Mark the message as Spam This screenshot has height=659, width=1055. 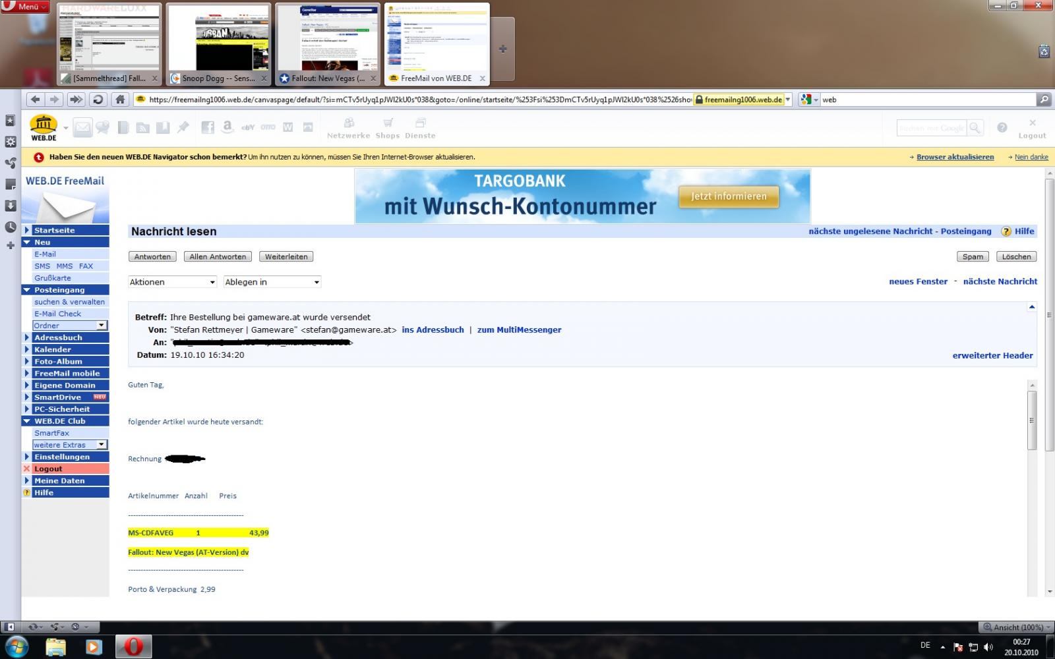coord(973,256)
